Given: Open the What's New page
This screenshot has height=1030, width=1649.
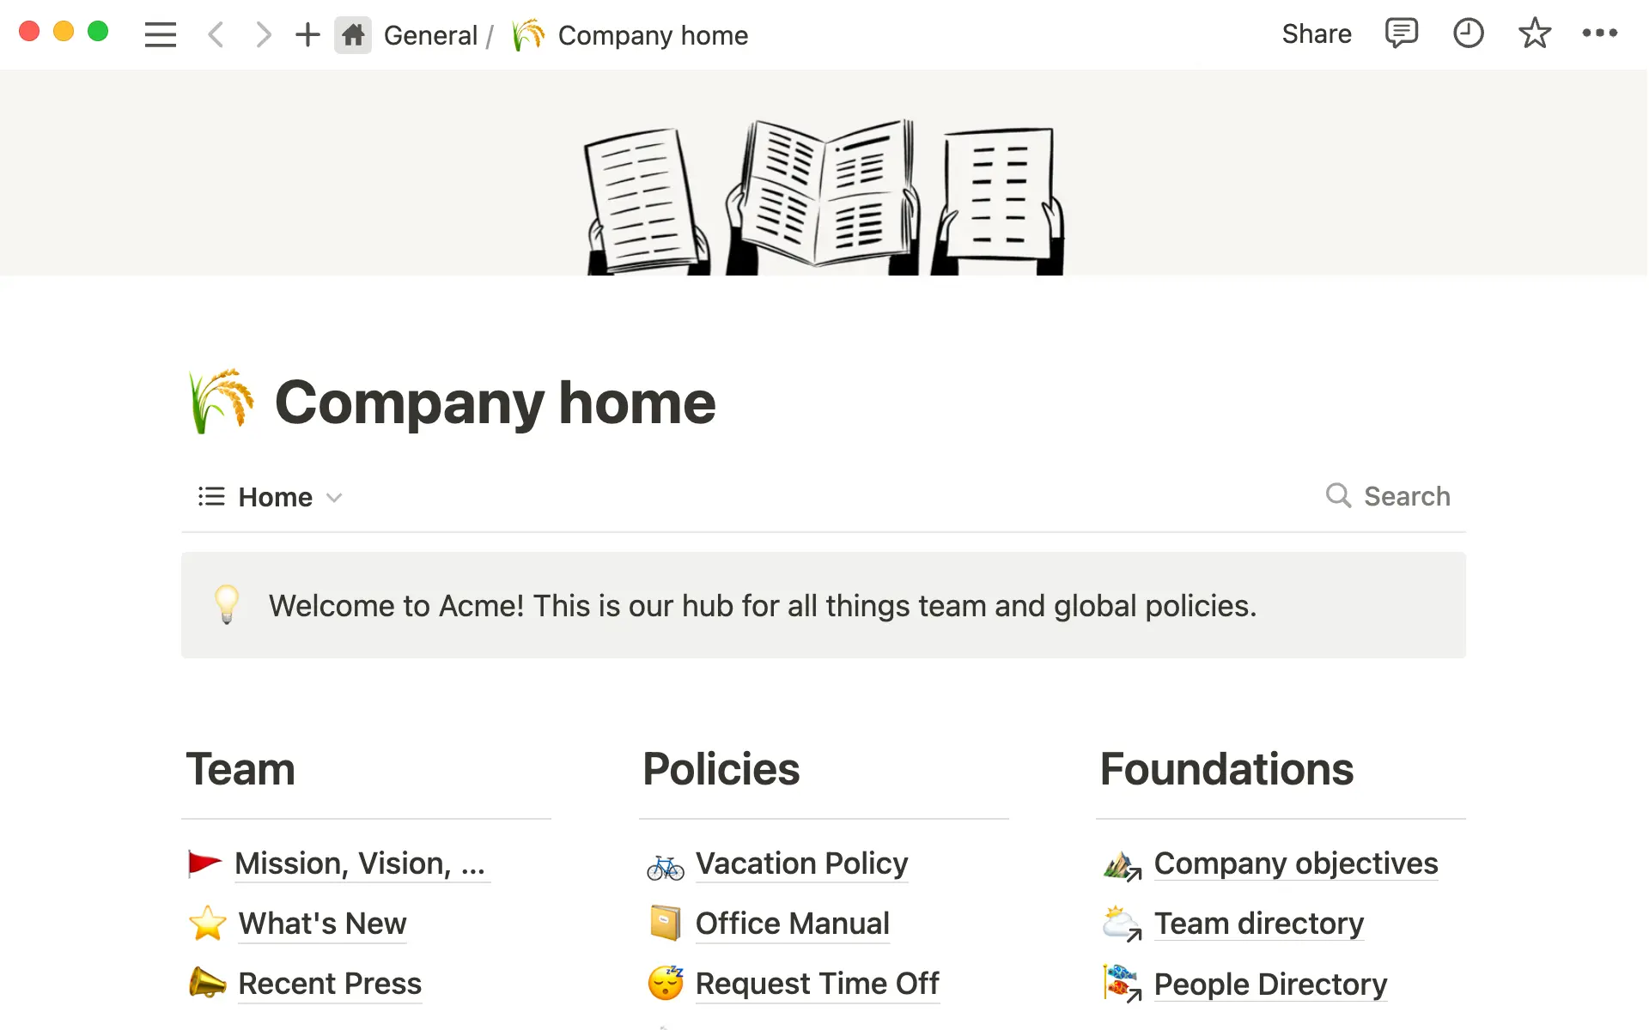Looking at the screenshot, I should (322, 924).
